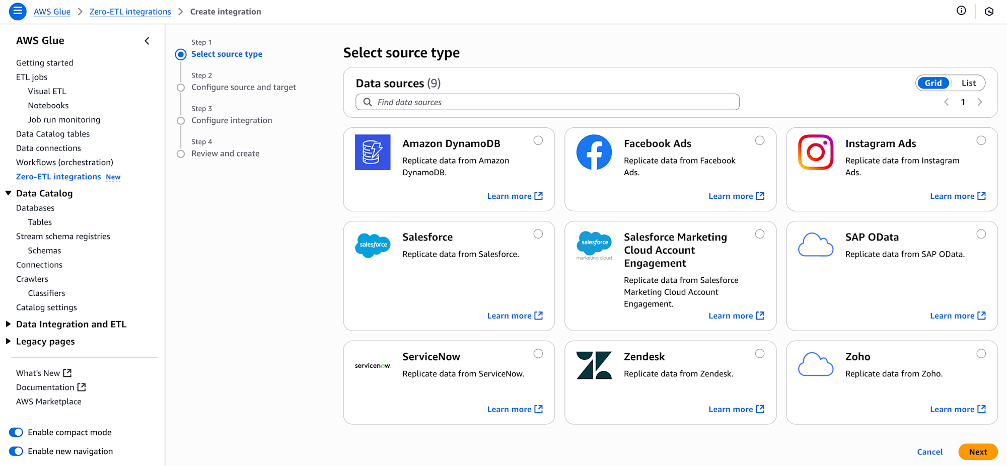This screenshot has height=466, width=1007.
Task: Open Data connections in sidebar
Action: point(48,148)
